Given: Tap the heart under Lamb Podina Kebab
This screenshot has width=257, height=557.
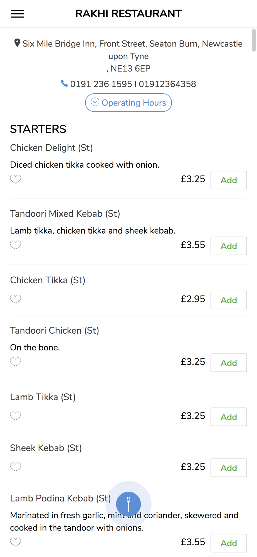Looking at the screenshot, I should click(16, 542).
